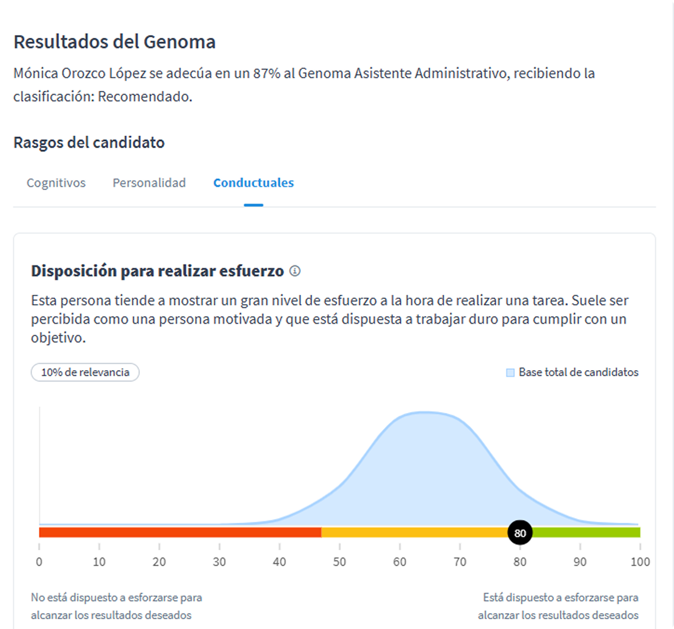Select the Conductuales tab
Image resolution: width=674 pixels, height=629 pixels.
coord(253,183)
